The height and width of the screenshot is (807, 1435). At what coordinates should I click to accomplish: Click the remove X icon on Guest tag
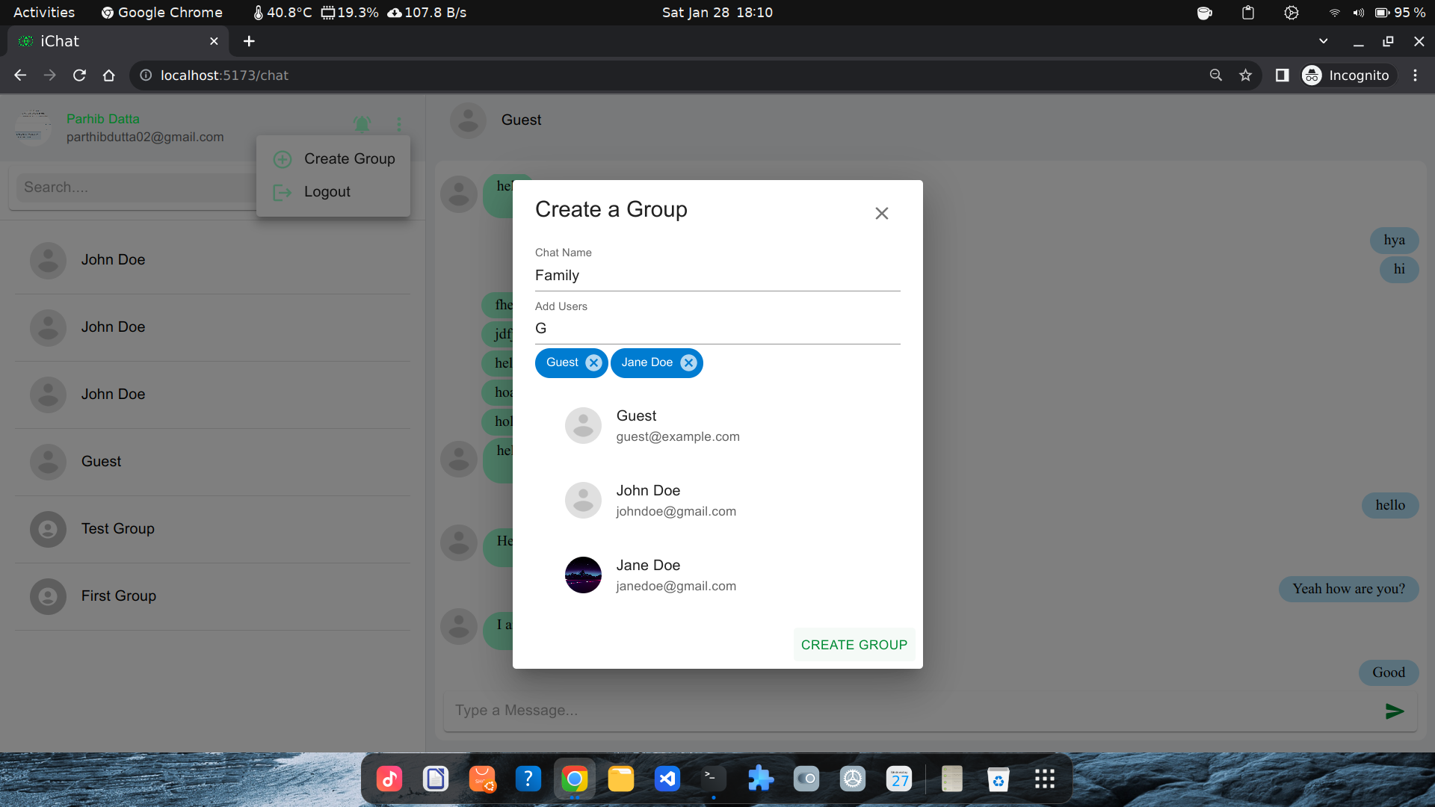[593, 362]
